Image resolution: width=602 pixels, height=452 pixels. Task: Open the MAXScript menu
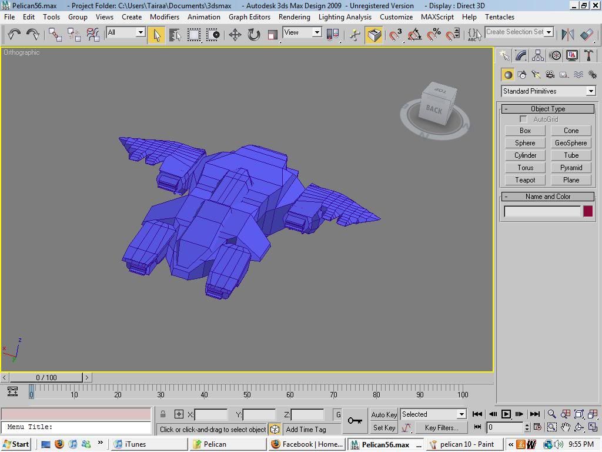tap(437, 17)
